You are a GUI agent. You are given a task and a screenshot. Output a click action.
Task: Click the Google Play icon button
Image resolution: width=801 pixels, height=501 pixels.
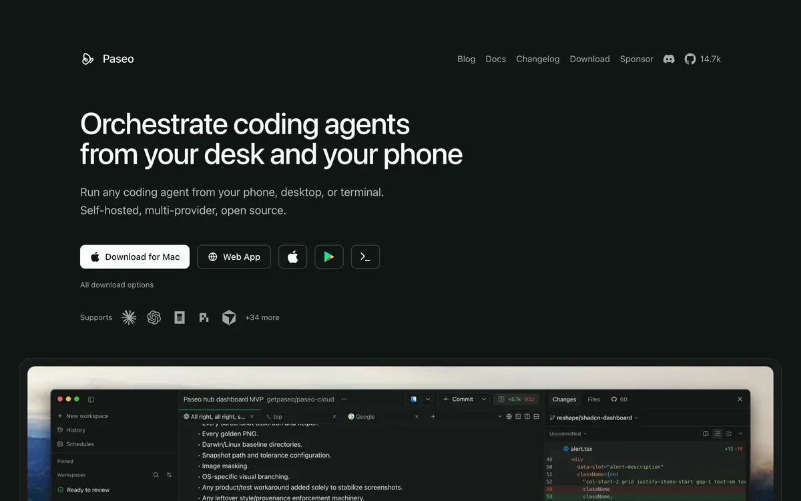329,257
